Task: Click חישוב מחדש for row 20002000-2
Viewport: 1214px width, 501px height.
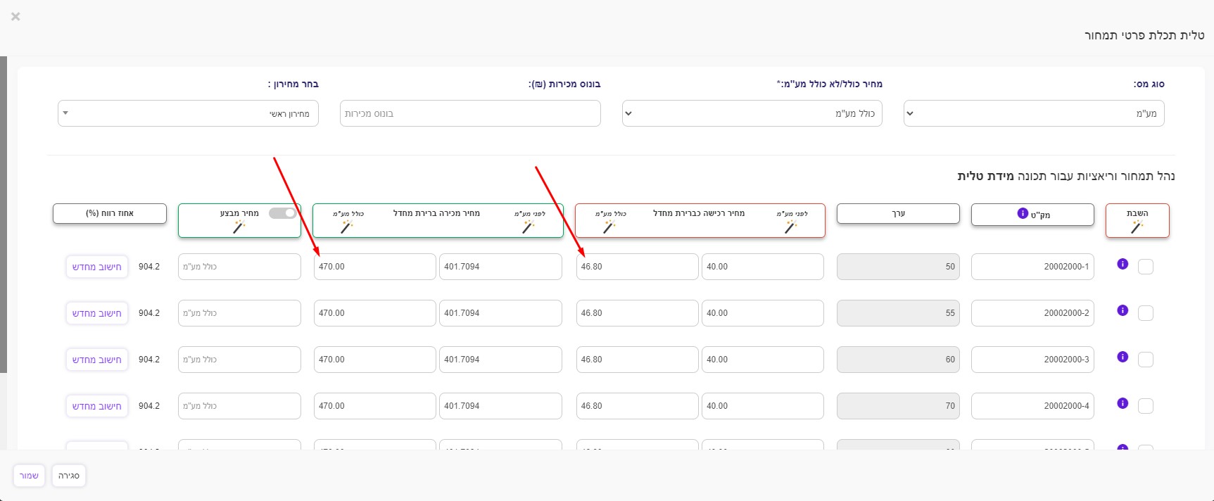Action: [x=97, y=313]
